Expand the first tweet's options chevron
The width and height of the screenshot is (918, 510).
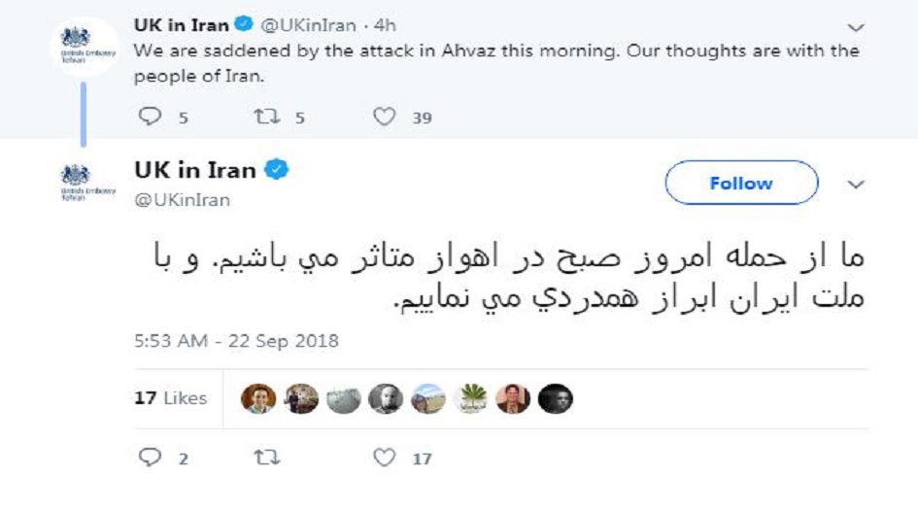point(856,27)
